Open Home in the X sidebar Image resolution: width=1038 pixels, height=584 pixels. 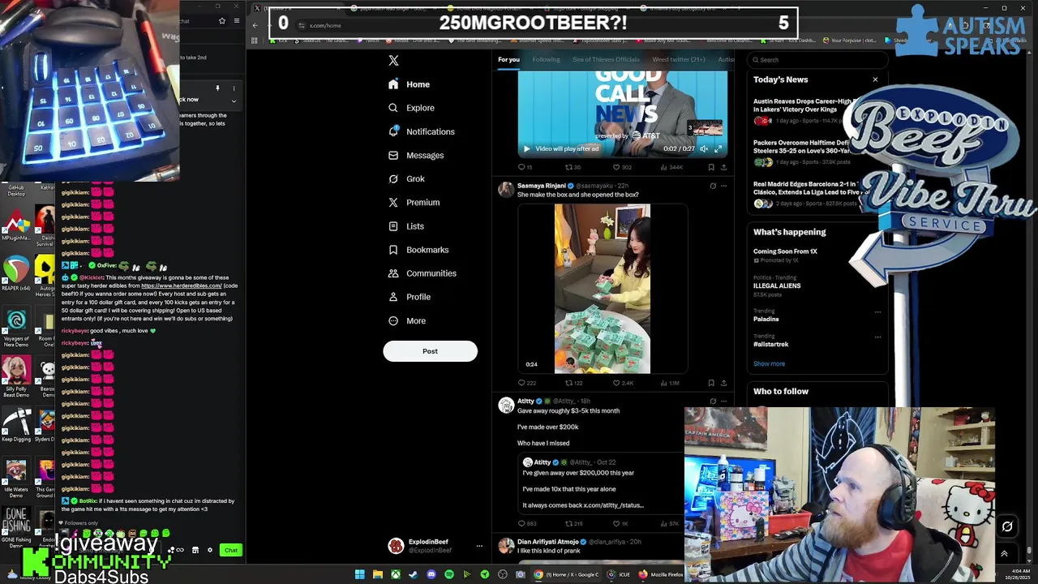click(409, 84)
